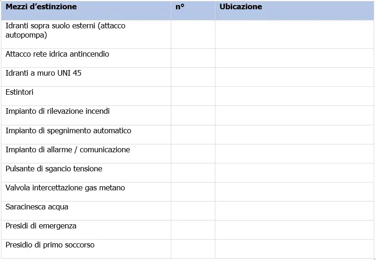Click the Ubicazione cell for Saracinesca acqua
Image resolution: width=376 pixels, height=260 pixels.
(294, 210)
